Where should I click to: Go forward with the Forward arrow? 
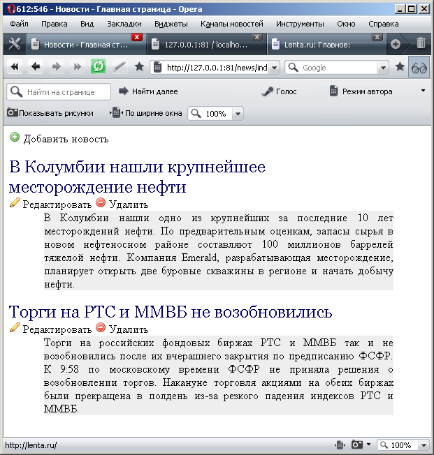(x=57, y=67)
